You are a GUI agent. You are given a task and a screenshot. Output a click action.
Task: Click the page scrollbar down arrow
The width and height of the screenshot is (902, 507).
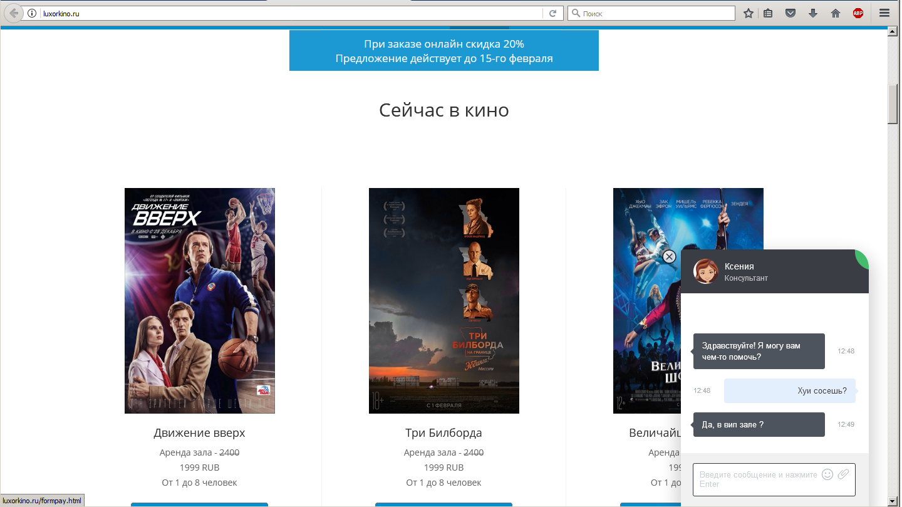[894, 501]
